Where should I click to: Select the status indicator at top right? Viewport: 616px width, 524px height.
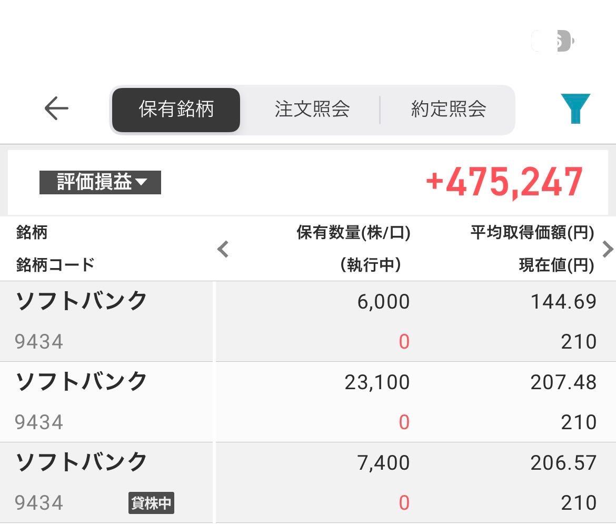552,40
